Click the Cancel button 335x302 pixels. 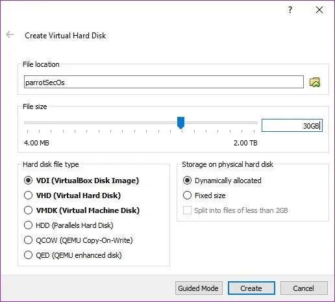pyautogui.click(x=304, y=288)
